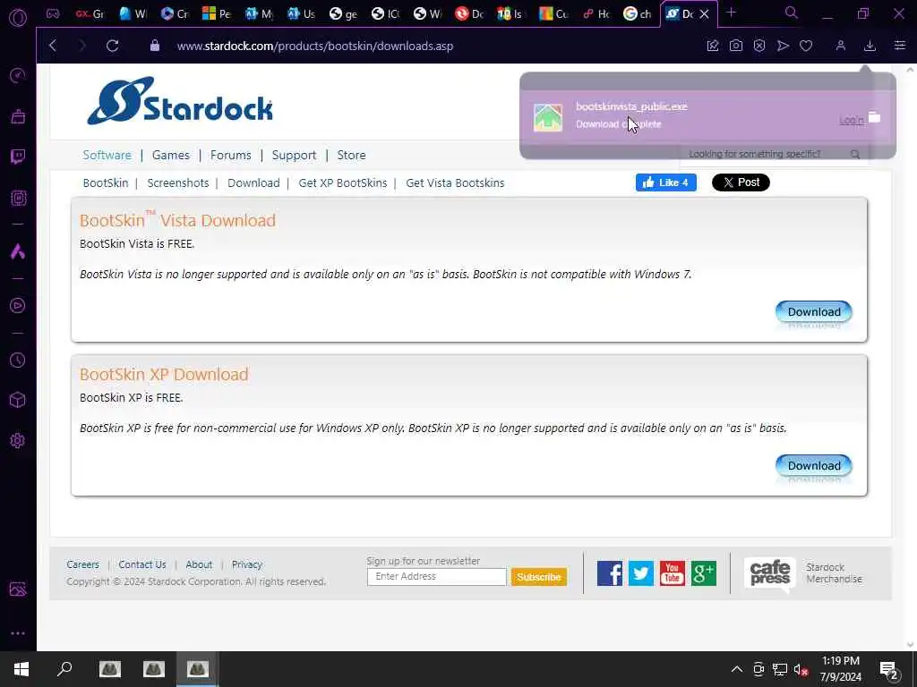Go back to previous page
The image size is (917, 687).
click(x=53, y=46)
